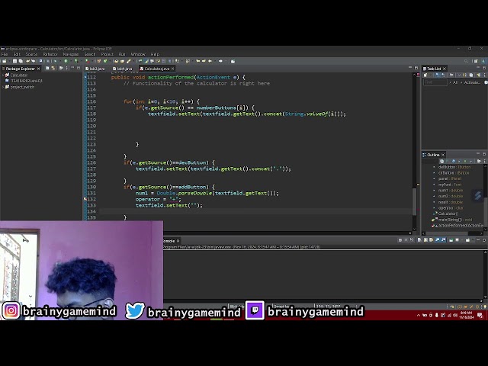488x366 pixels.
Task: Open the File menu
Action: (5, 54)
